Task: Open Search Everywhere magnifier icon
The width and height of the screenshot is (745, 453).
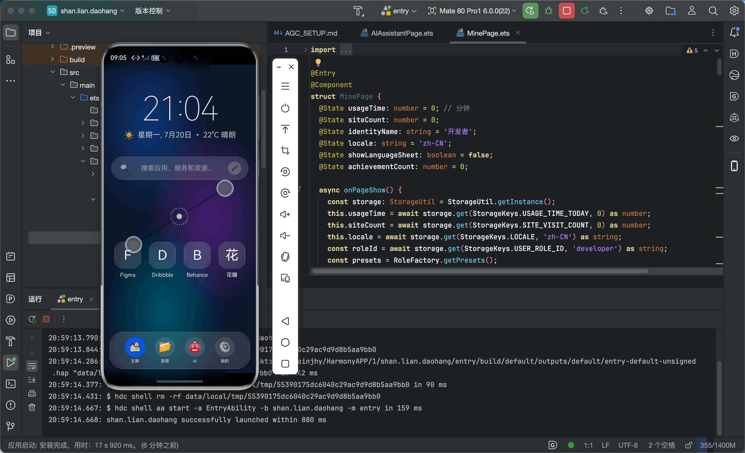Action: point(713,11)
